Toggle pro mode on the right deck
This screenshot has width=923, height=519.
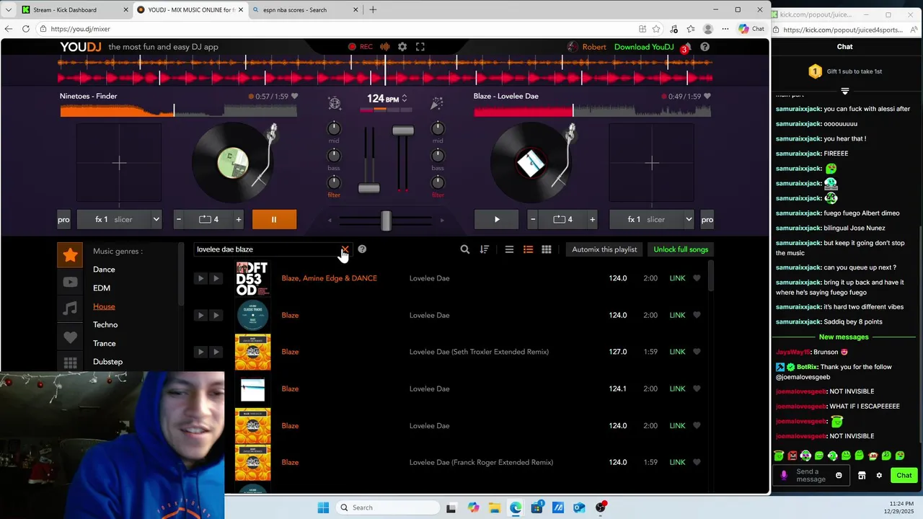[x=707, y=219]
